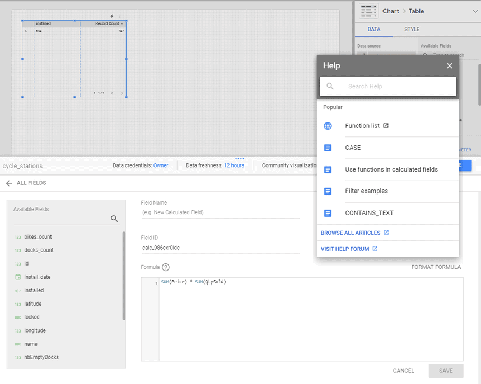Open the BROWSE ALL ARTICLES link

(354, 233)
